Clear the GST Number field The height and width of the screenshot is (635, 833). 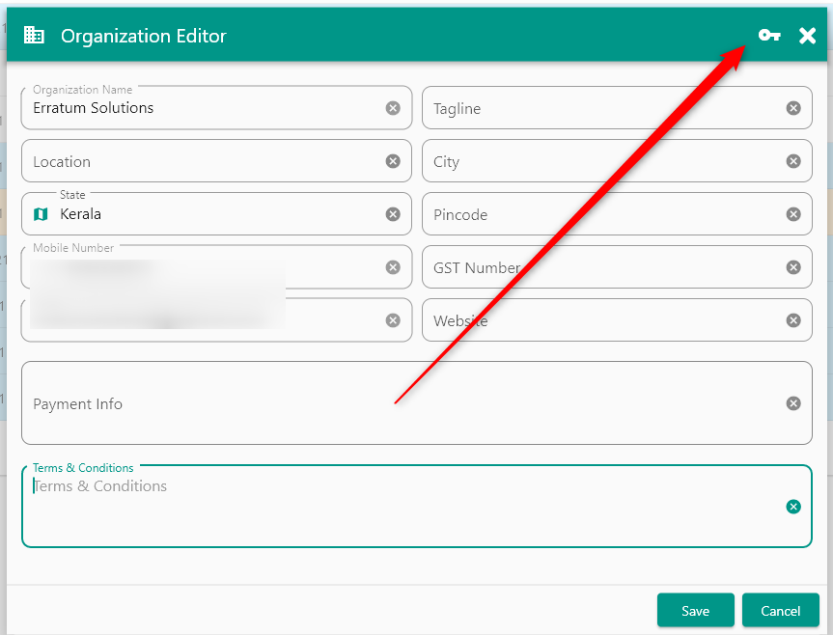(793, 267)
